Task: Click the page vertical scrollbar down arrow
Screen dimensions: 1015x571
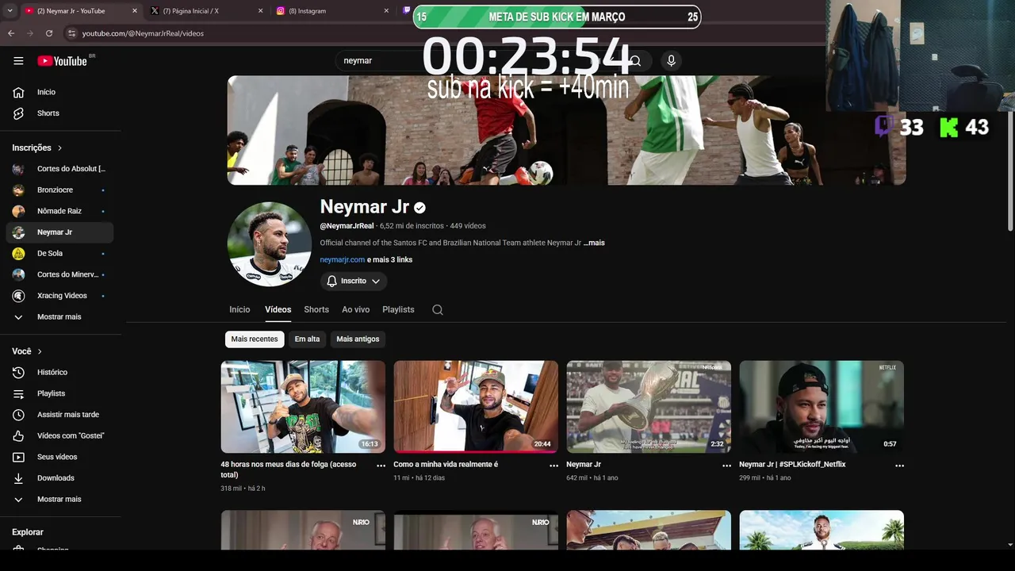Action: pos(1009,545)
